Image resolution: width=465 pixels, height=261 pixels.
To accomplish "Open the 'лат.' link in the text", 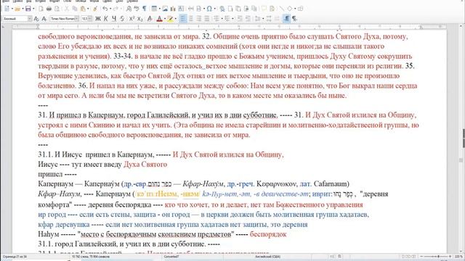I will click(305, 184).
